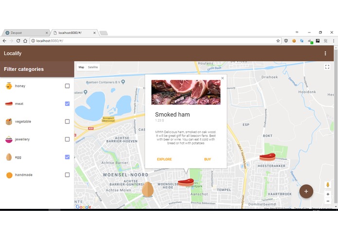The height and width of the screenshot is (240, 338).
Task: Tick the handmade filter checkbox
Action: 67,175
